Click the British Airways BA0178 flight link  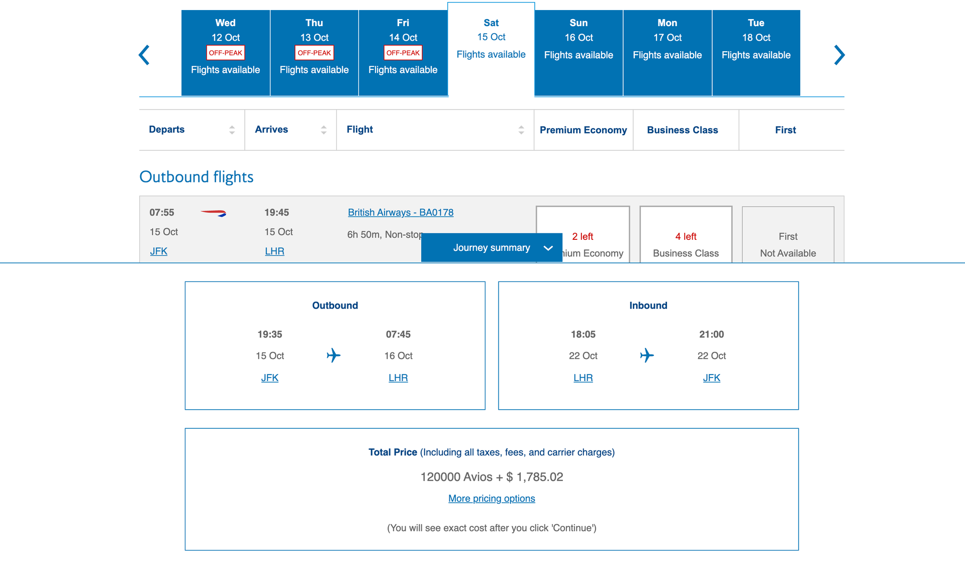click(x=401, y=212)
